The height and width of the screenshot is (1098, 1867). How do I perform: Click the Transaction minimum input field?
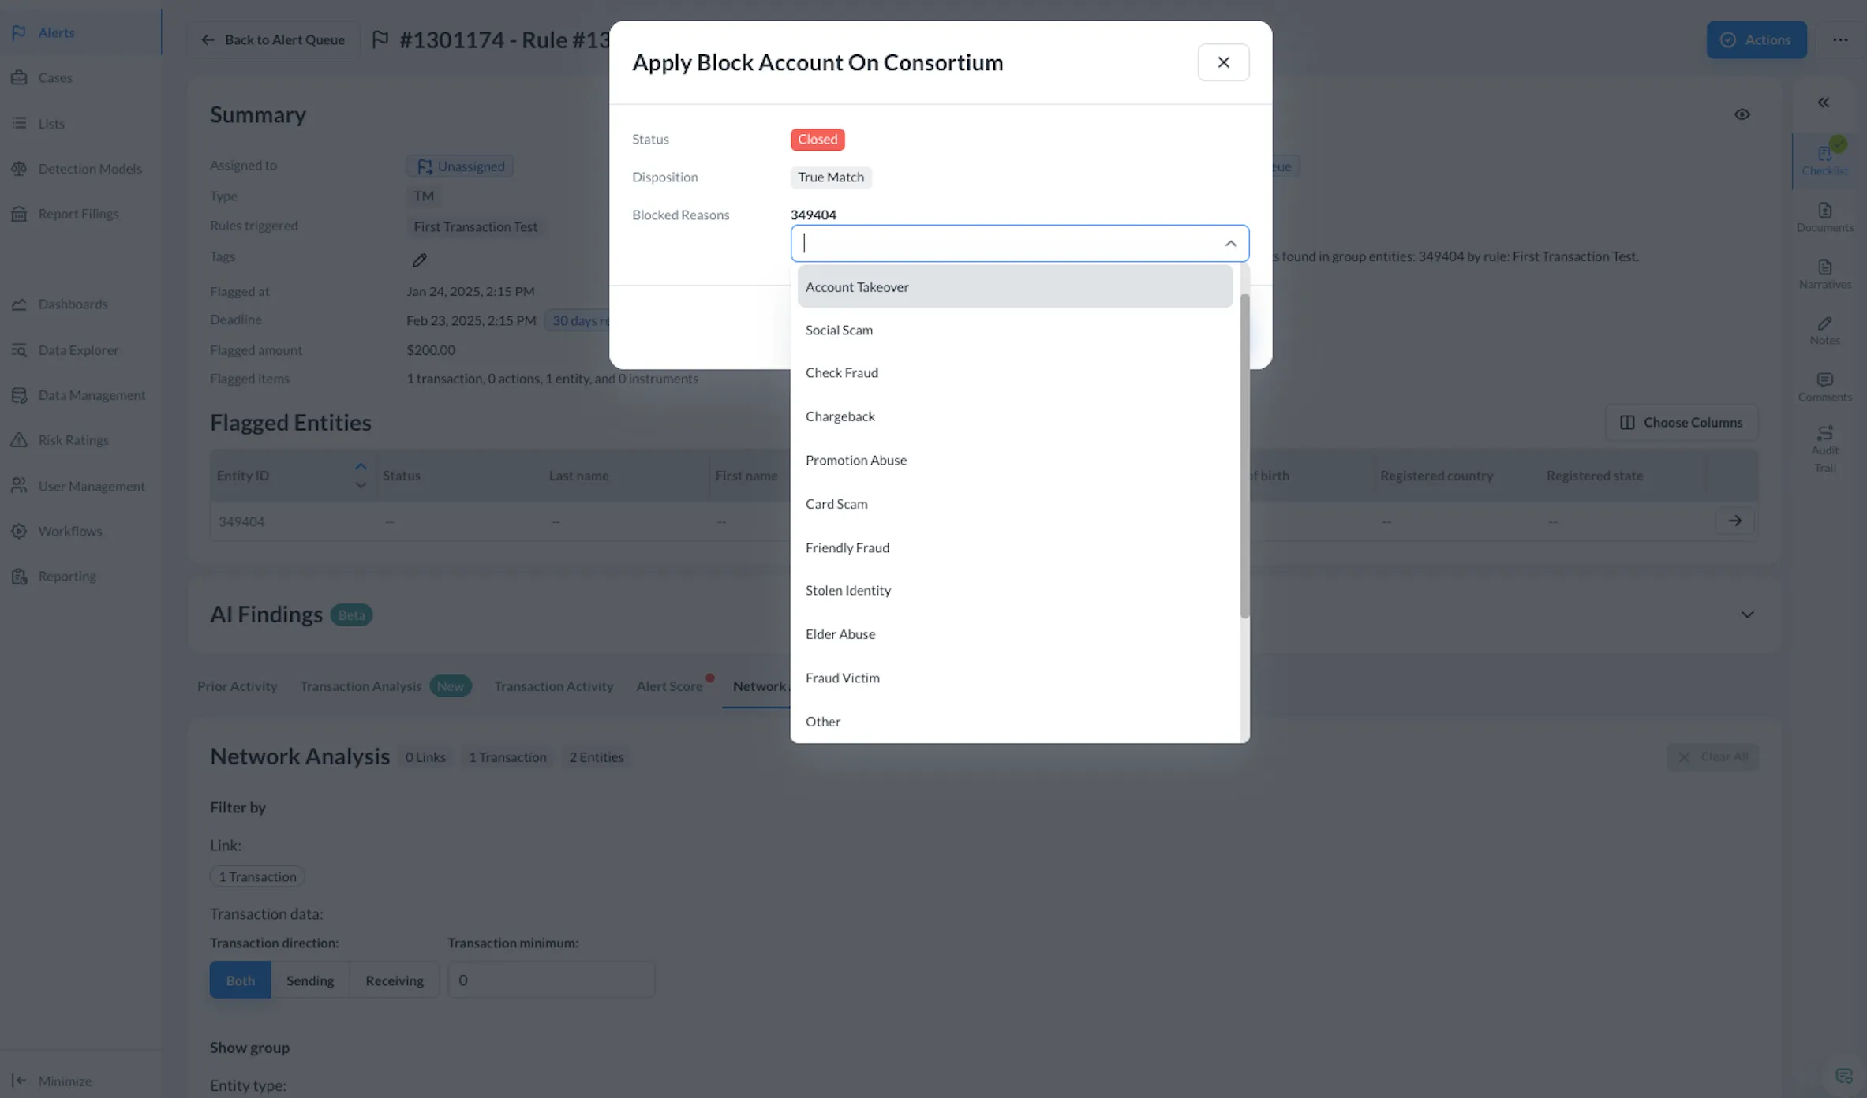(551, 980)
